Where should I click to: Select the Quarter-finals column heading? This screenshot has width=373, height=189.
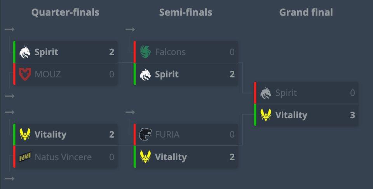pos(65,12)
